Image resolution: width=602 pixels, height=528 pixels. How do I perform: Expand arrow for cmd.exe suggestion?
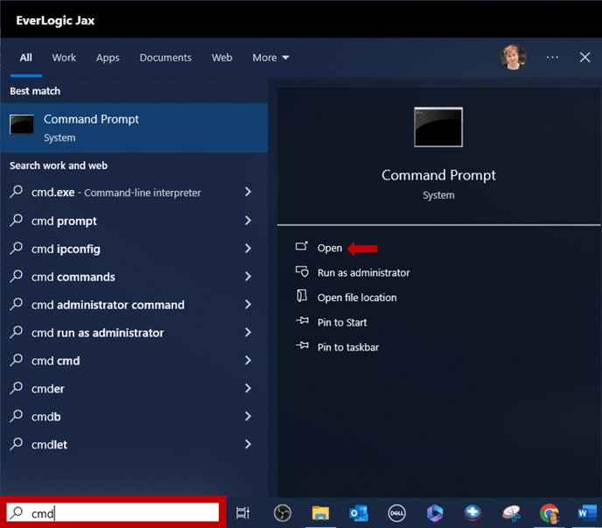pyautogui.click(x=248, y=192)
